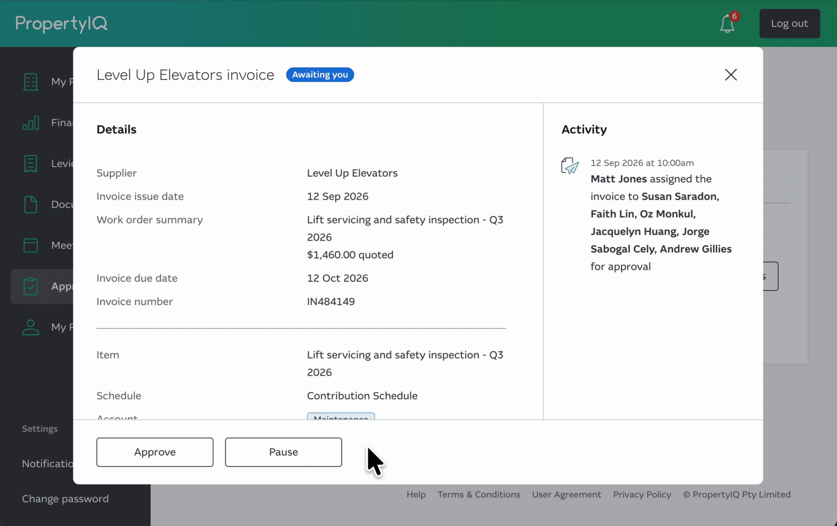Open Terms & Conditions link
The image size is (837, 526).
point(479,494)
